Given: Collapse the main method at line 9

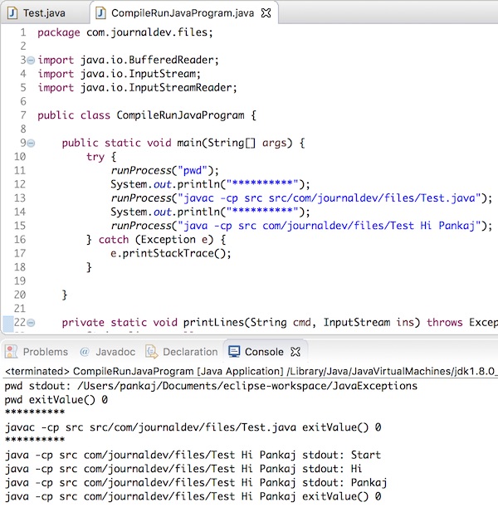Looking at the screenshot, I should [x=31, y=143].
